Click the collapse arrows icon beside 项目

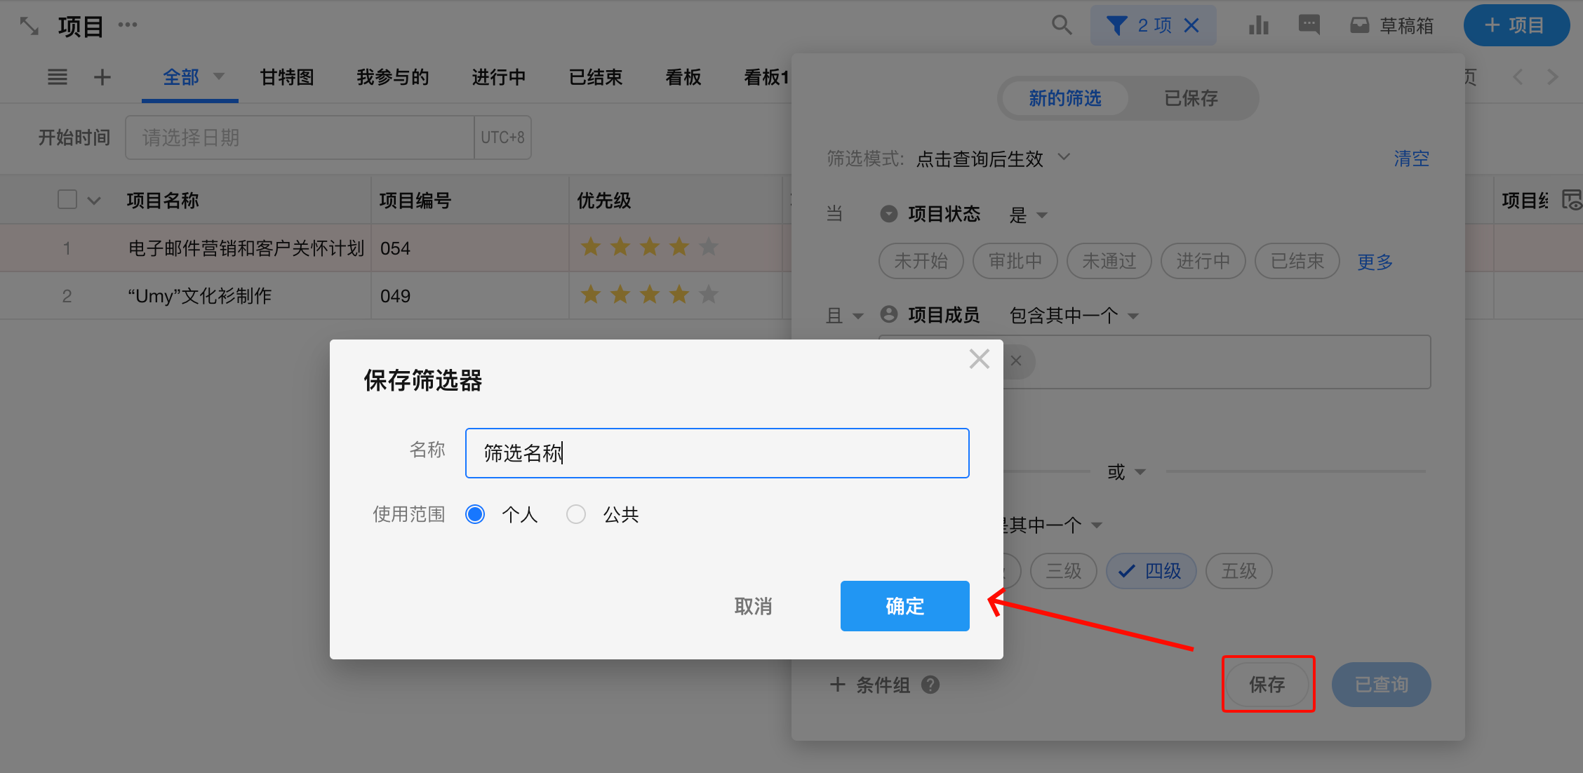(x=29, y=27)
